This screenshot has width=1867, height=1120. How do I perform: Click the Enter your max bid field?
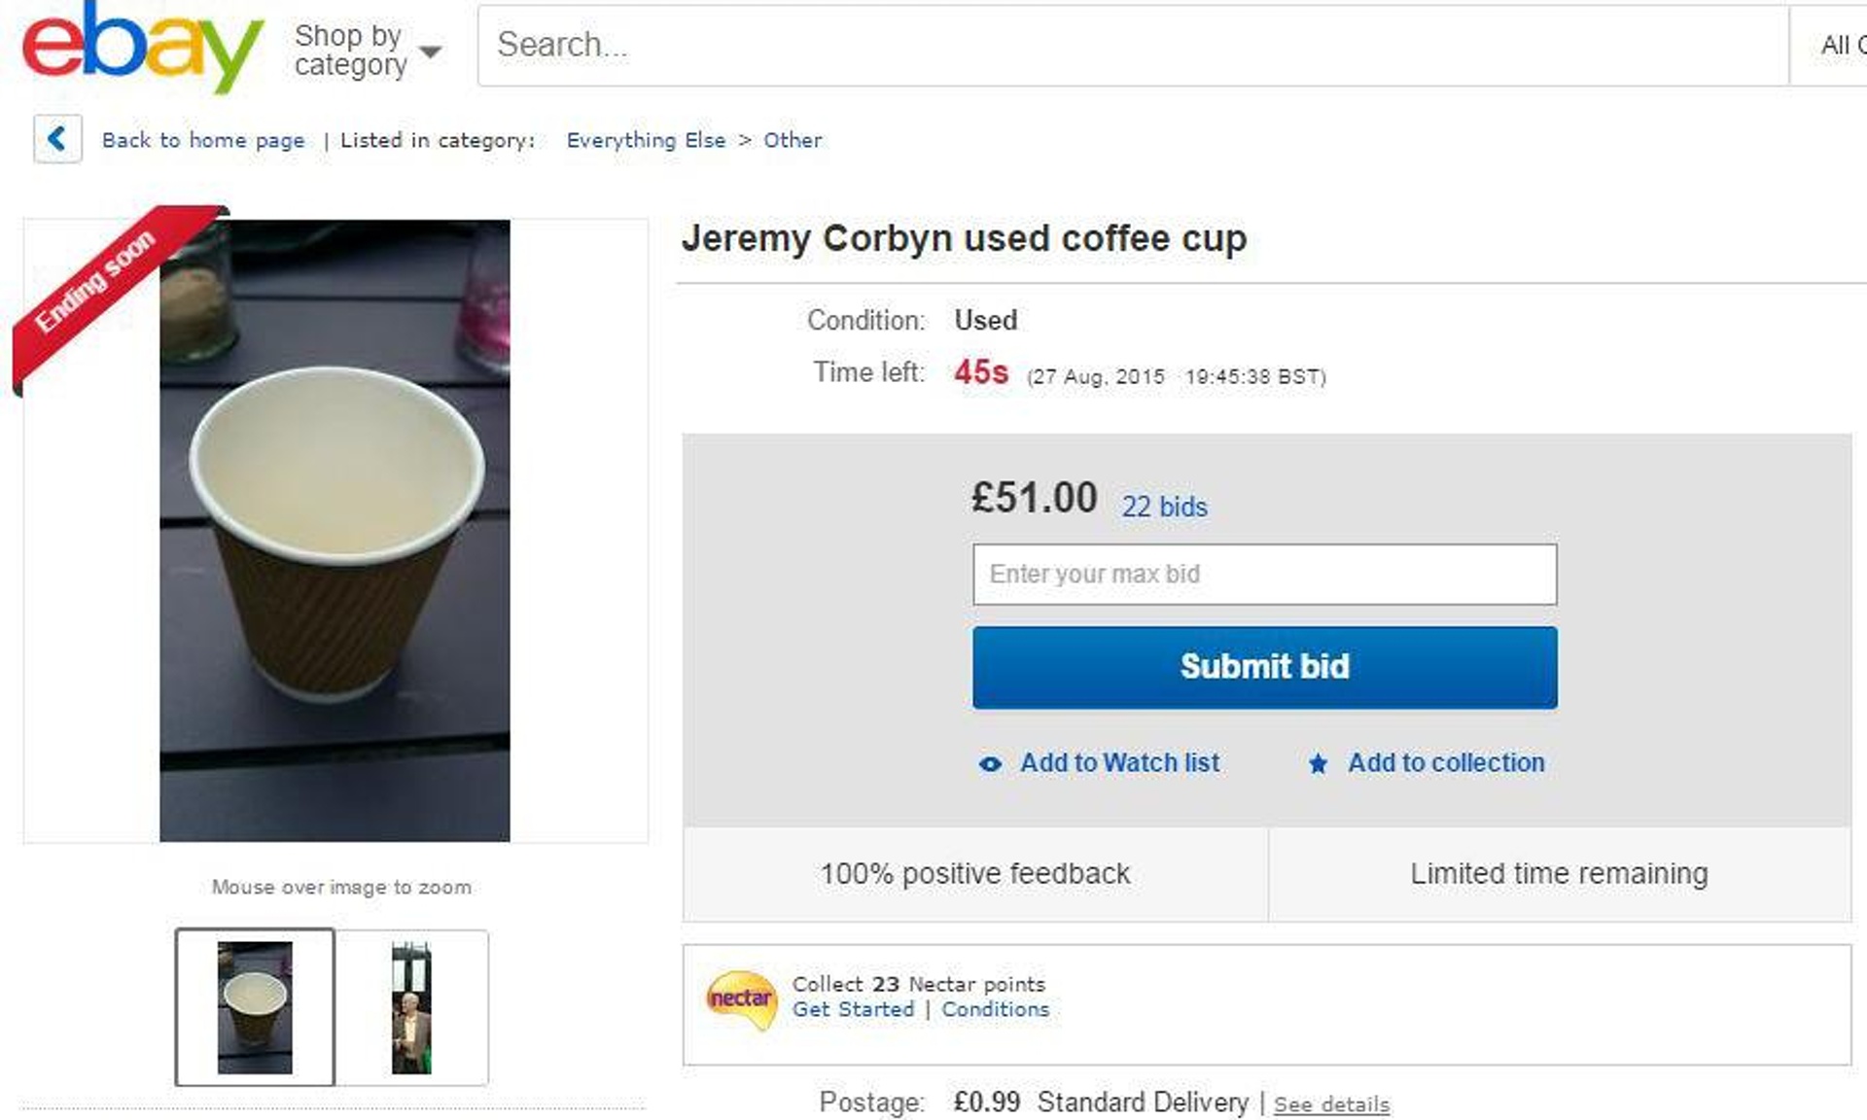pos(1264,575)
